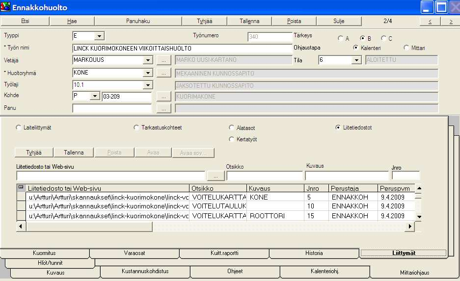Select priority C radio button
This screenshot has width=460, height=281.
[x=383, y=38]
